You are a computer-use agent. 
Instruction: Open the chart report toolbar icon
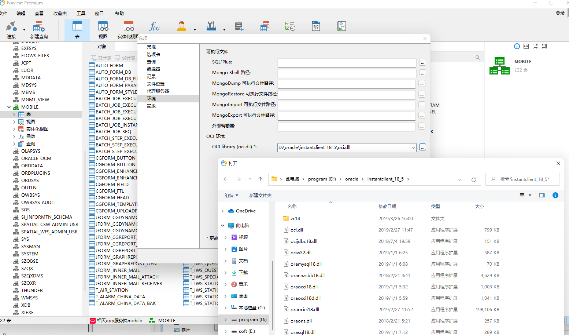(341, 26)
